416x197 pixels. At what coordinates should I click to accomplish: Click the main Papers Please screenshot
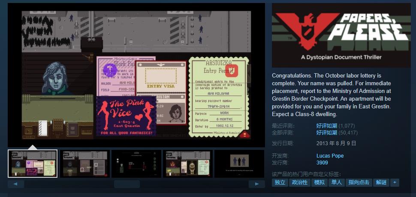pos(136,75)
